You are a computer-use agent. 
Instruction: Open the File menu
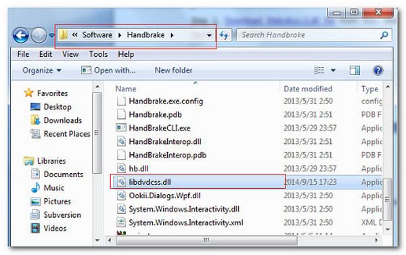pyautogui.click(x=23, y=54)
